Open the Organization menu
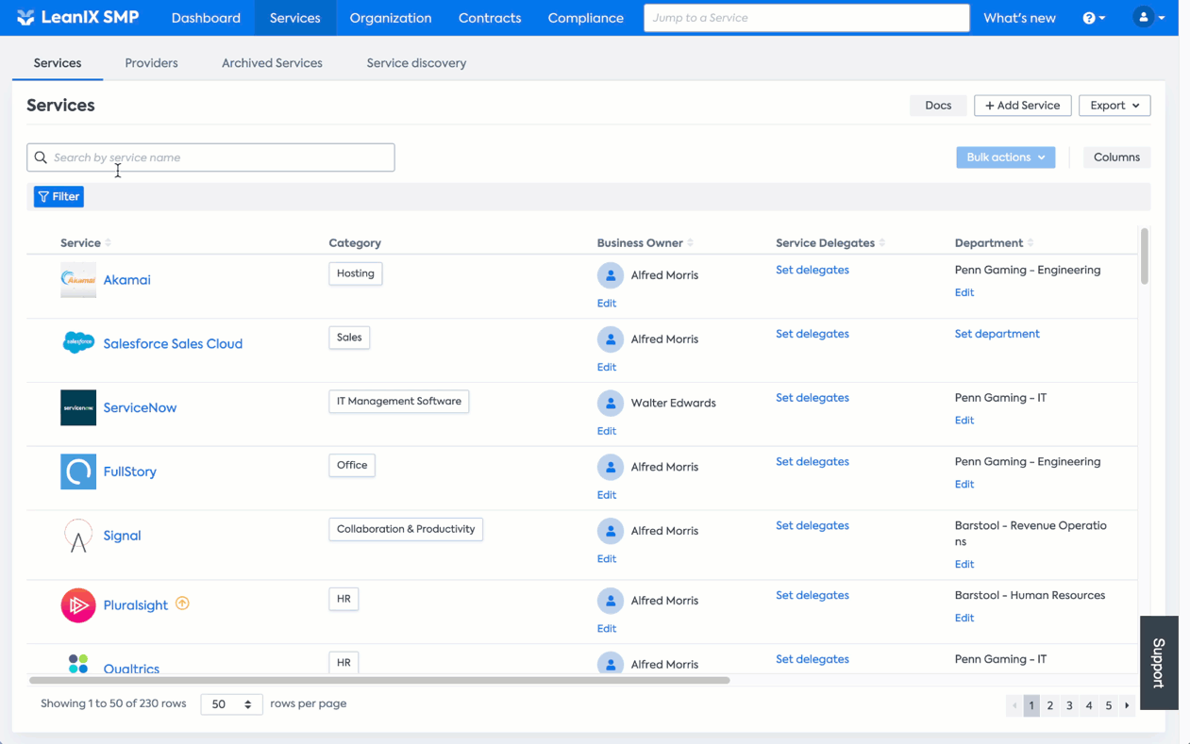Image resolution: width=1190 pixels, height=744 pixels. pyautogui.click(x=390, y=18)
